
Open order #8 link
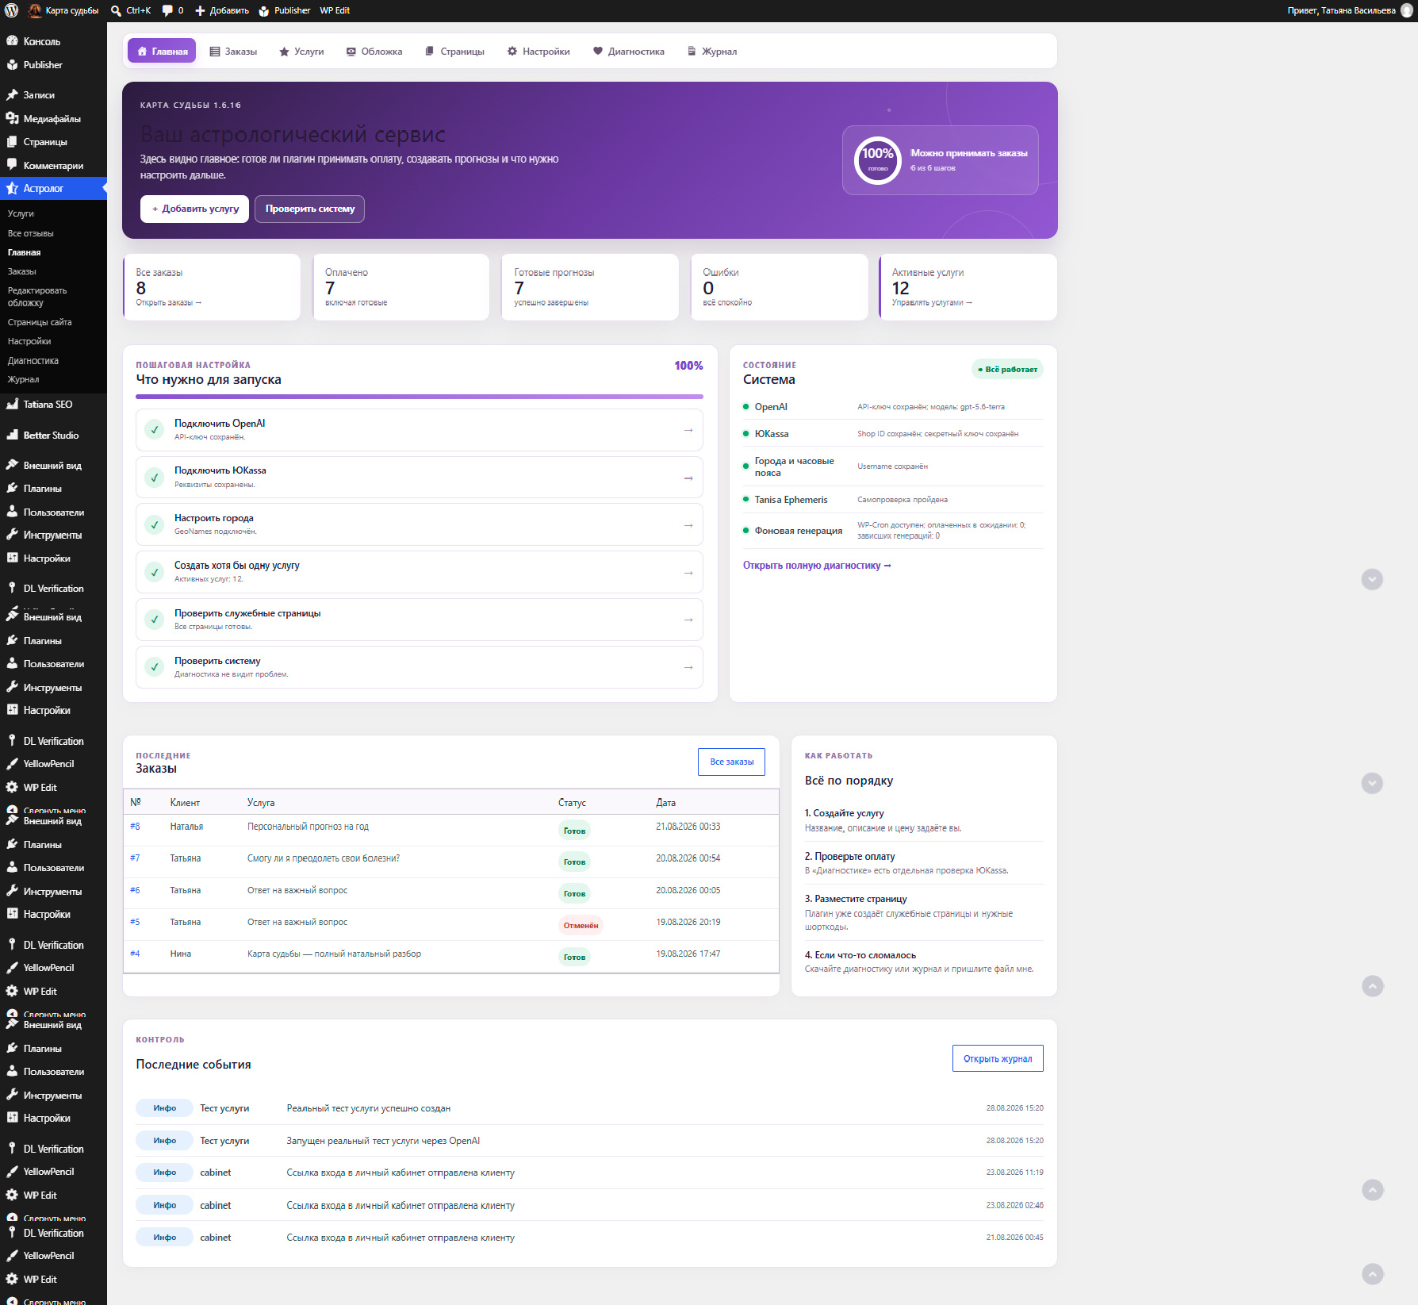click(135, 827)
